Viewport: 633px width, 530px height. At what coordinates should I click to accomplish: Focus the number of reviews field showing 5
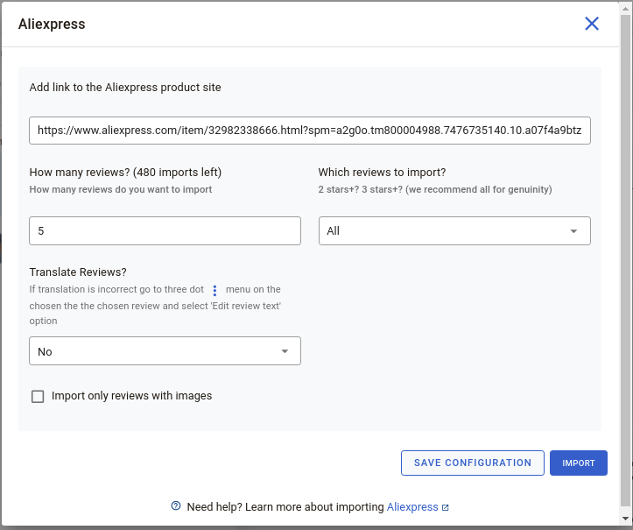pos(165,230)
